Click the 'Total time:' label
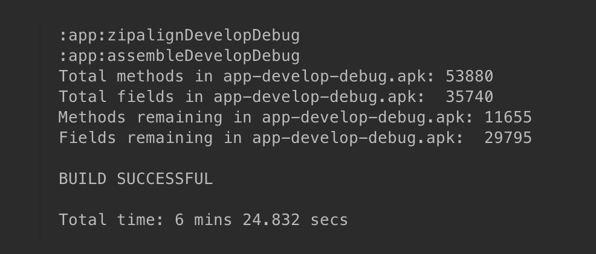 (x=111, y=220)
